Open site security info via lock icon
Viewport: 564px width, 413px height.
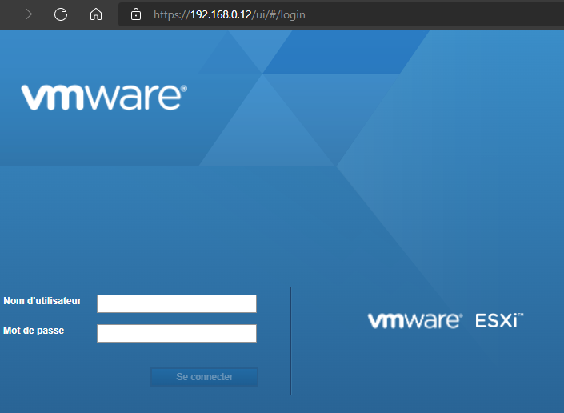point(136,14)
